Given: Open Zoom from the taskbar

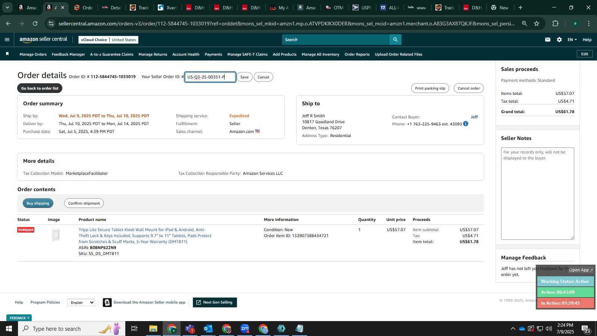Looking at the screenshot, I should (245, 329).
